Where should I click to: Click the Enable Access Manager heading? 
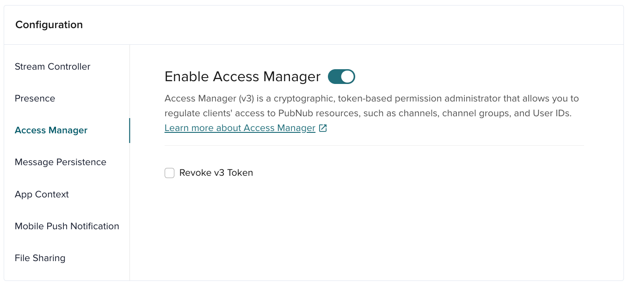click(242, 76)
